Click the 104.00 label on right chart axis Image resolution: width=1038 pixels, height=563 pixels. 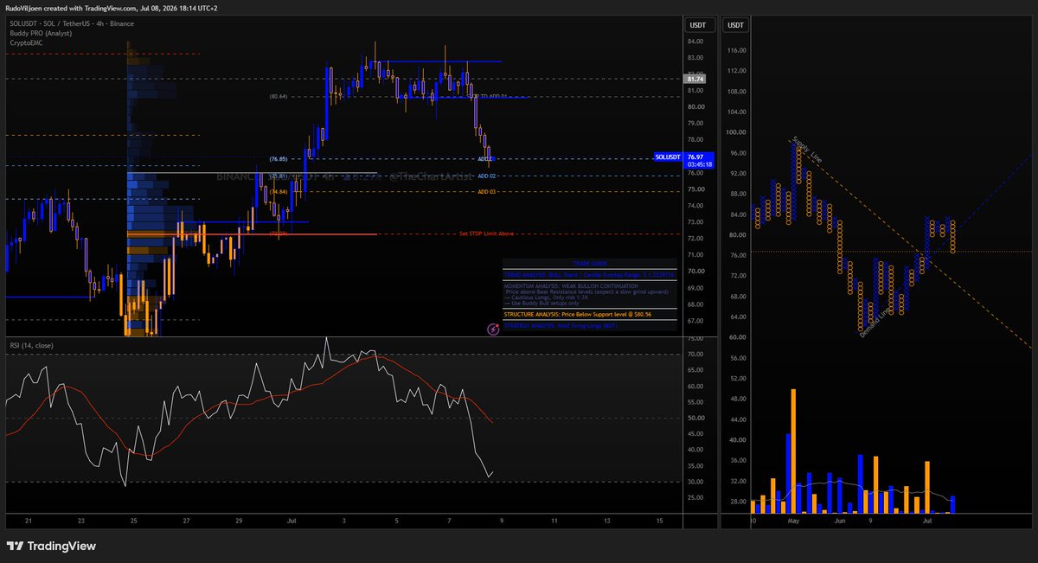(737, 112)
